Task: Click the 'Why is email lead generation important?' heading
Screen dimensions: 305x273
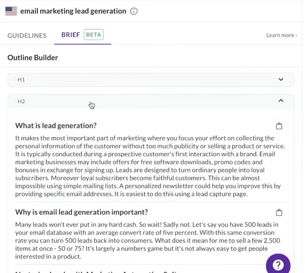Action: coord(82,212)
